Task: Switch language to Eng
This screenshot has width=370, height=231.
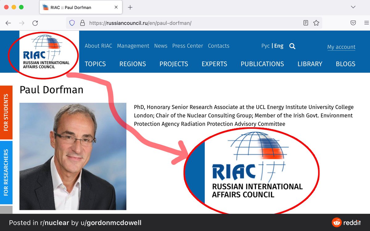Action: pyautogui.click(x=279, y=46)
